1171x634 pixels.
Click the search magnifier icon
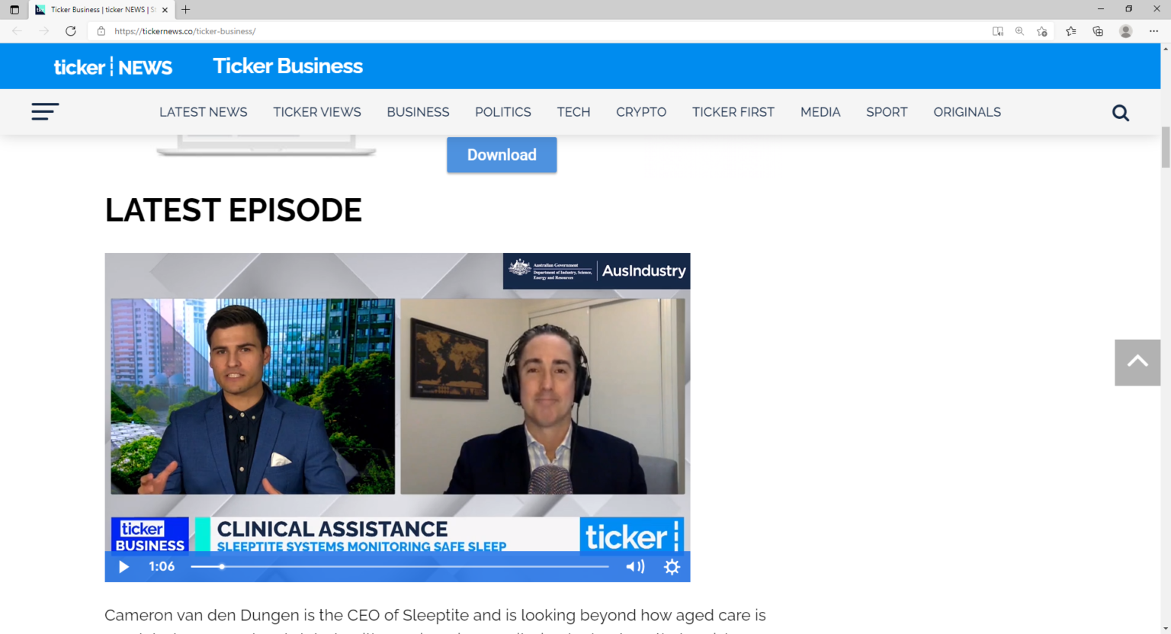[1121, 113]
